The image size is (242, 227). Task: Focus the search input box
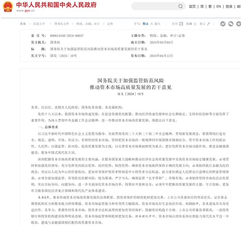[x=154, y=7]
